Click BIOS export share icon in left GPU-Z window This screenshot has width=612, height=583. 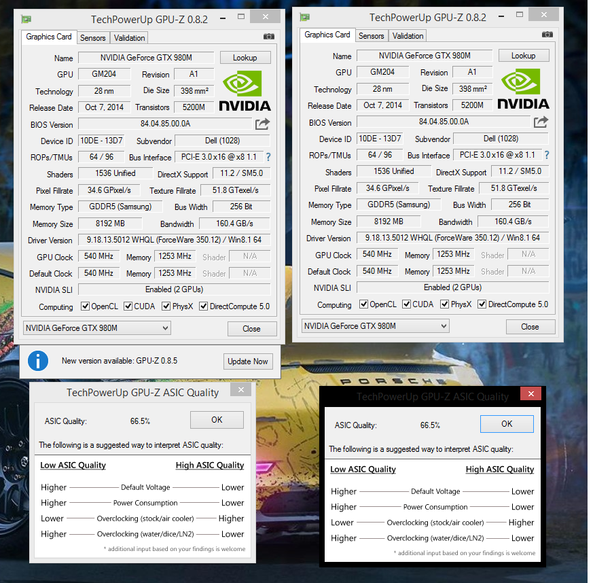[x=262, y=124]
